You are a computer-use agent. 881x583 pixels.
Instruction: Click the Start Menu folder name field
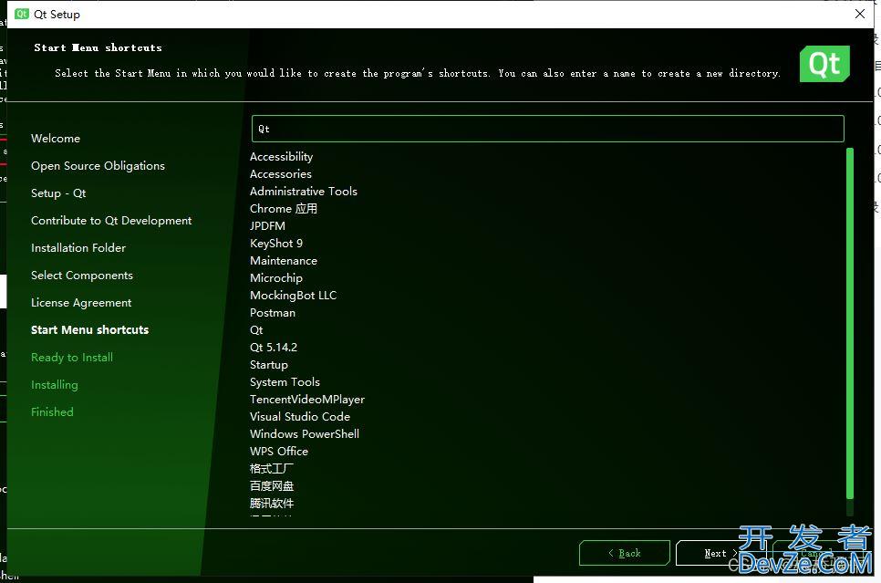tap(548, 129)
